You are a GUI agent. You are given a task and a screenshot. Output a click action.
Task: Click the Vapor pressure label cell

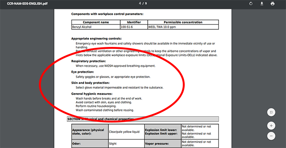(x=162, y=144)
